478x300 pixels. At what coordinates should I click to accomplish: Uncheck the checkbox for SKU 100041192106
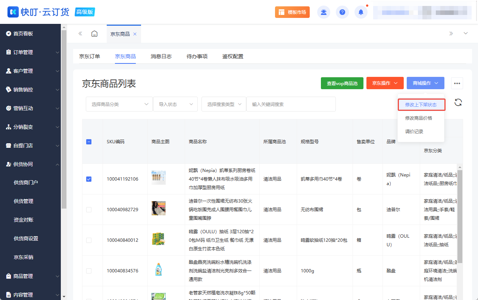tap(89, 179)
